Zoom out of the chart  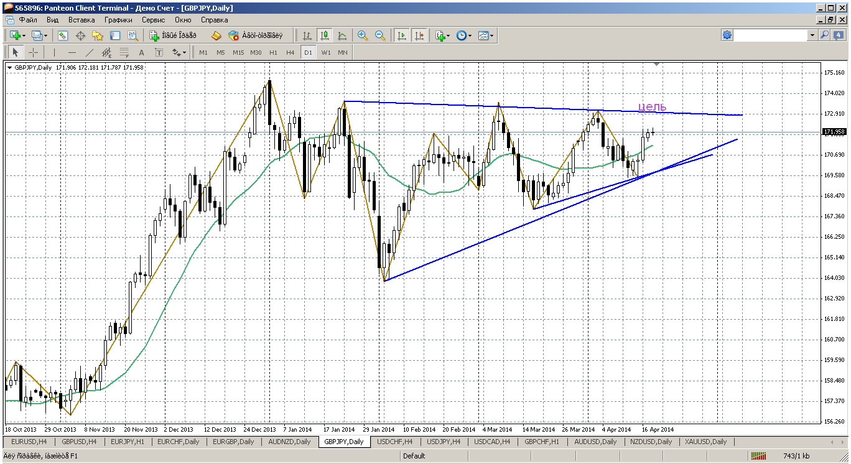click(x=380, y=35)
